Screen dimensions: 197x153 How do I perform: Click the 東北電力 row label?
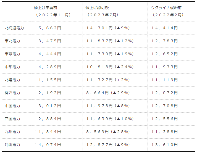[12, 41]
